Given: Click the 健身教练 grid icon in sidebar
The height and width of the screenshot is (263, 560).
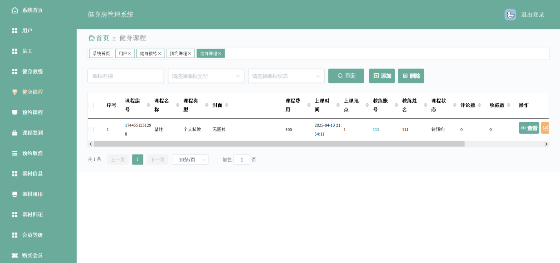Looking at the screenshot, I should click(x=14, y=71).
